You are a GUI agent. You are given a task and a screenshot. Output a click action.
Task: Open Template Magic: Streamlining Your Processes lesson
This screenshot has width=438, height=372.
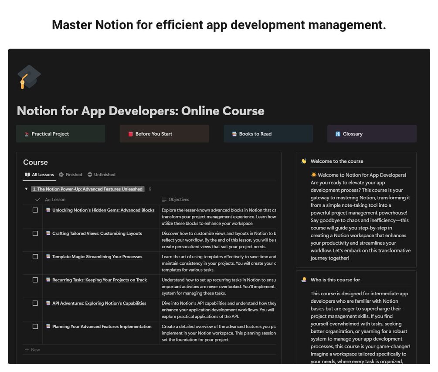[97, 256]
